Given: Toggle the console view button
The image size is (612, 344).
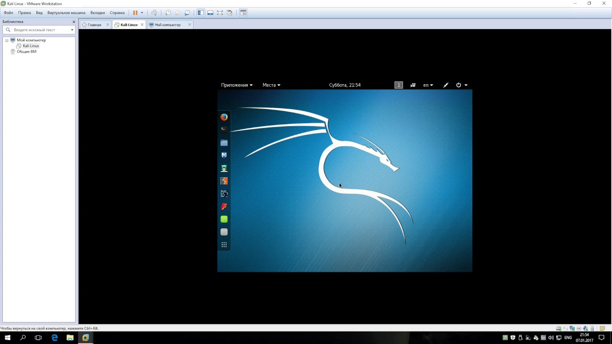Looking at the screenshot, I should tap(243, 13).
